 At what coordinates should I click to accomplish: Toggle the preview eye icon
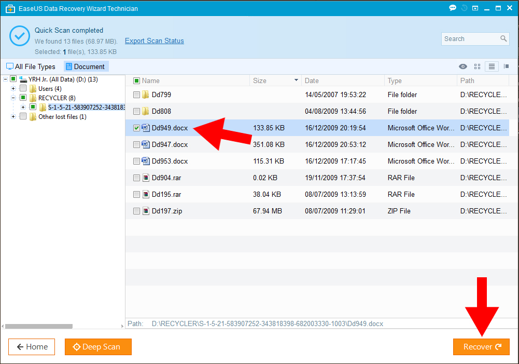[x=462, y=66]
